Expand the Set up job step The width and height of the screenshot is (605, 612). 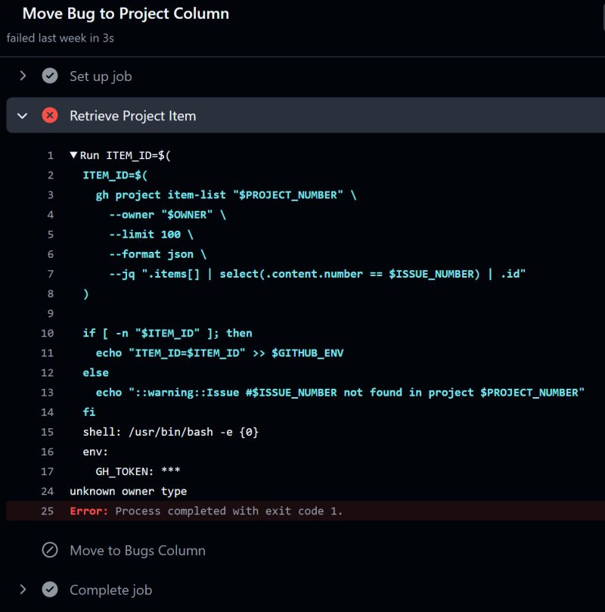pos(21,76)
